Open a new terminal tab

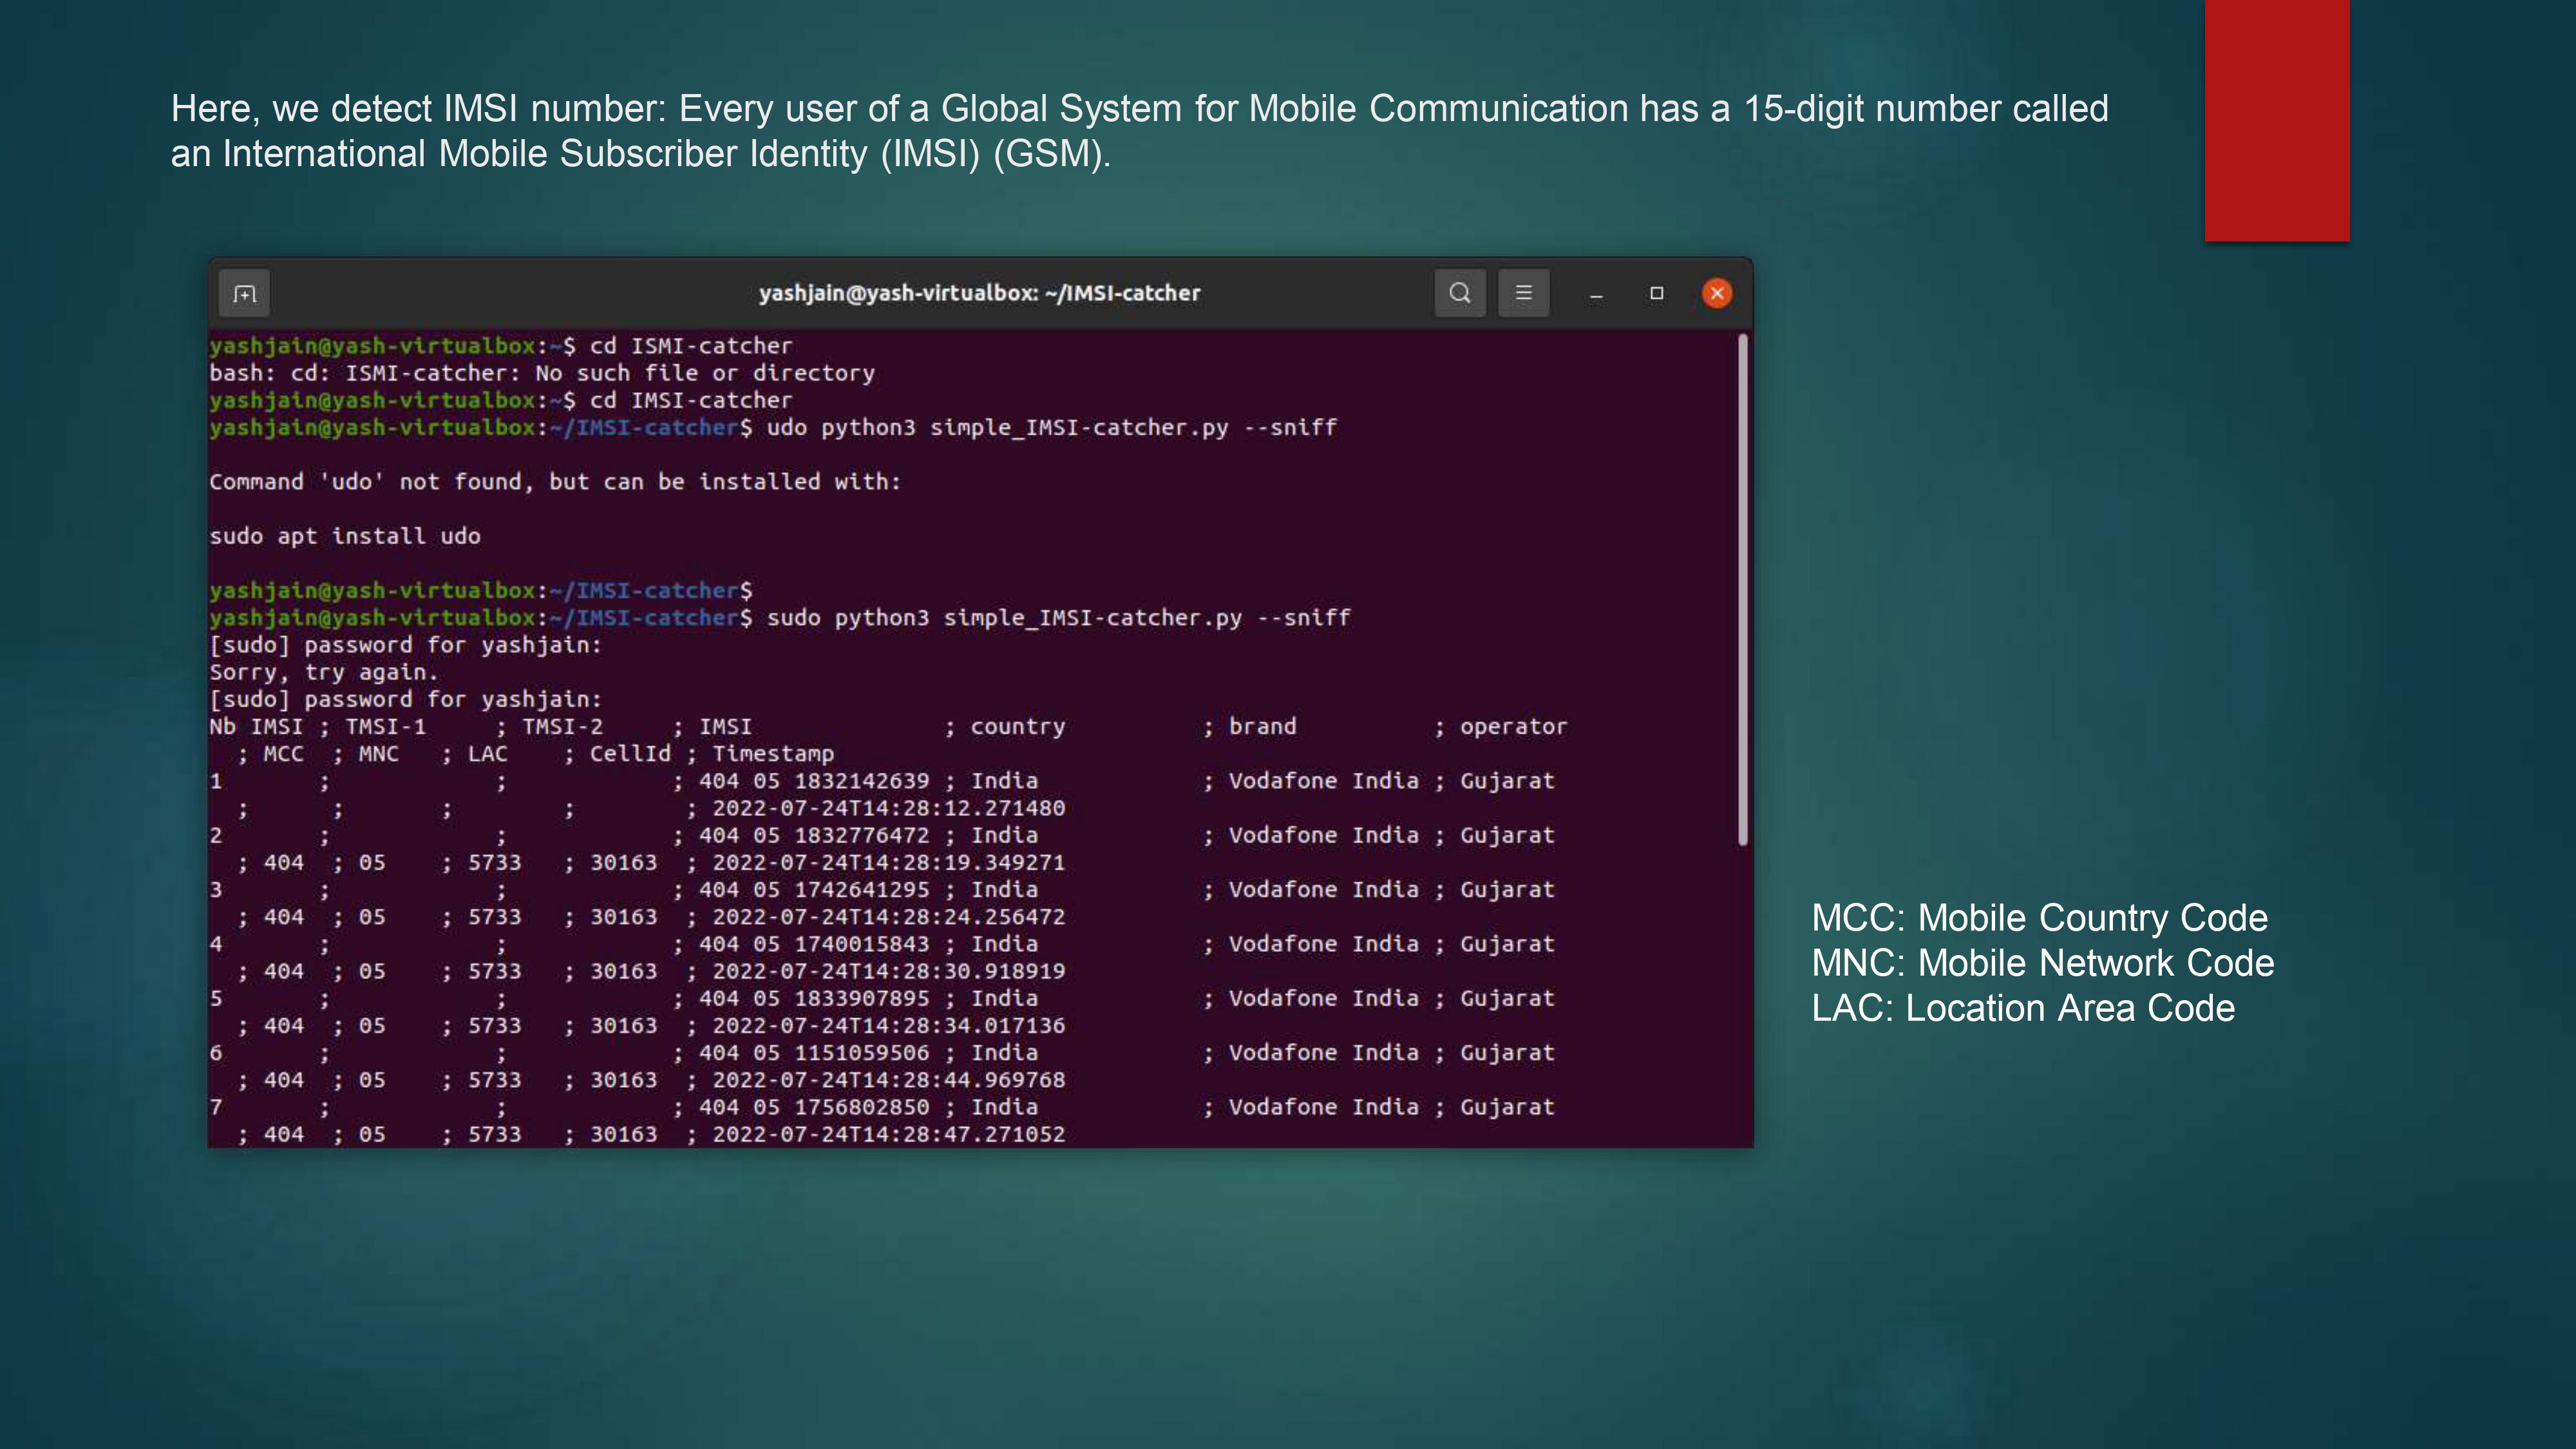coord(245,293)
